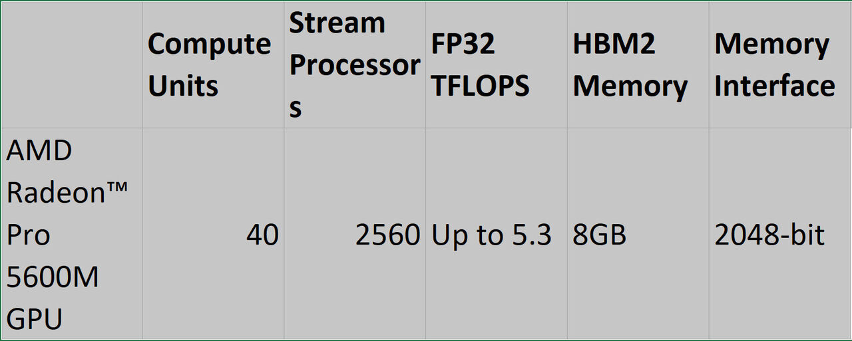The image size is (852, 341).
Task: Click the word Interface in header
Action: tap(775, 86)
